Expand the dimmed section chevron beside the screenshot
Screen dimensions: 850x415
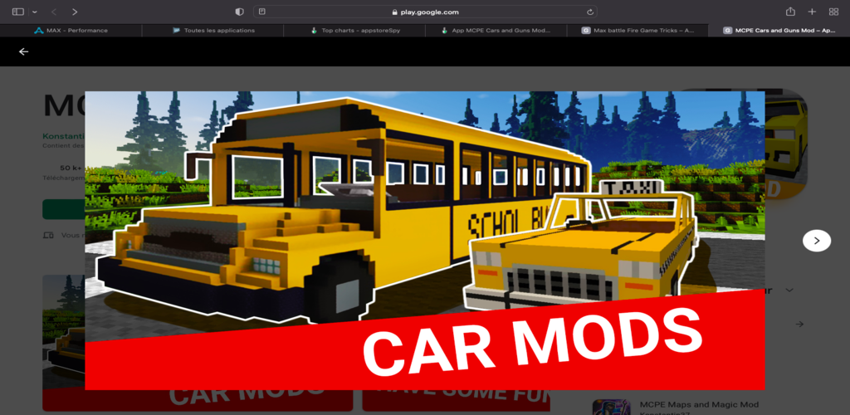[789, 290]
